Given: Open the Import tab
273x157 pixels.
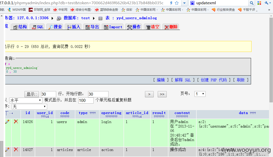Looking at the screenshot, I should coord(113,27).
